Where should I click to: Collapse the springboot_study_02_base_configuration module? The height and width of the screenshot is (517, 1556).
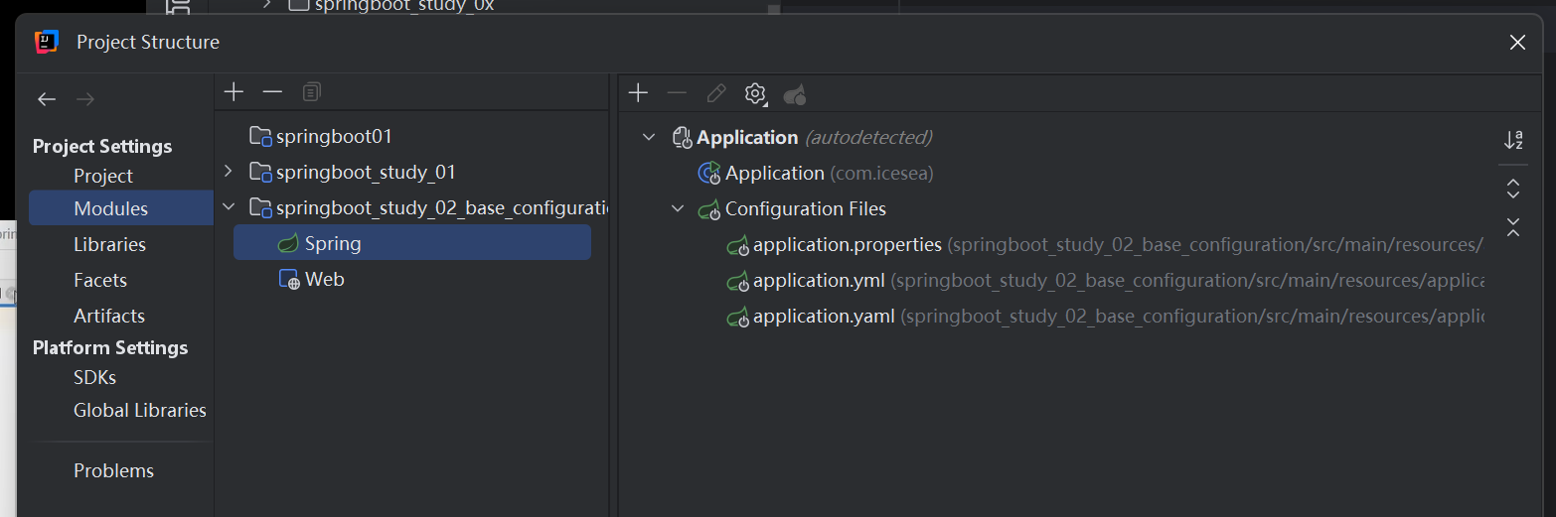click(x=229, y=207)
